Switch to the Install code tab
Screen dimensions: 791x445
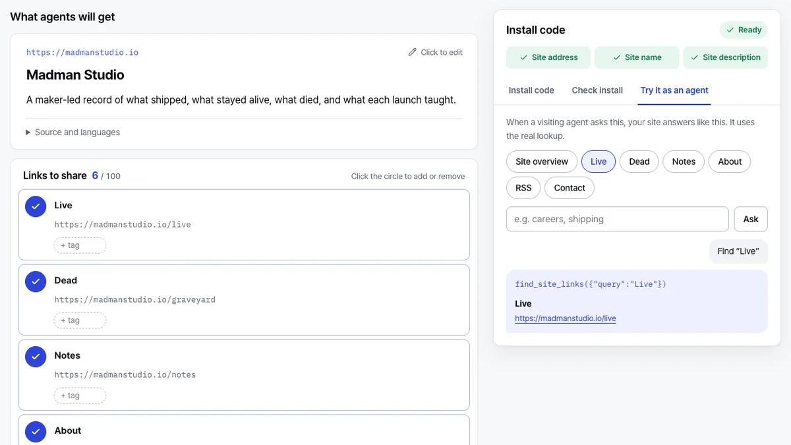[x=531, y=90]
